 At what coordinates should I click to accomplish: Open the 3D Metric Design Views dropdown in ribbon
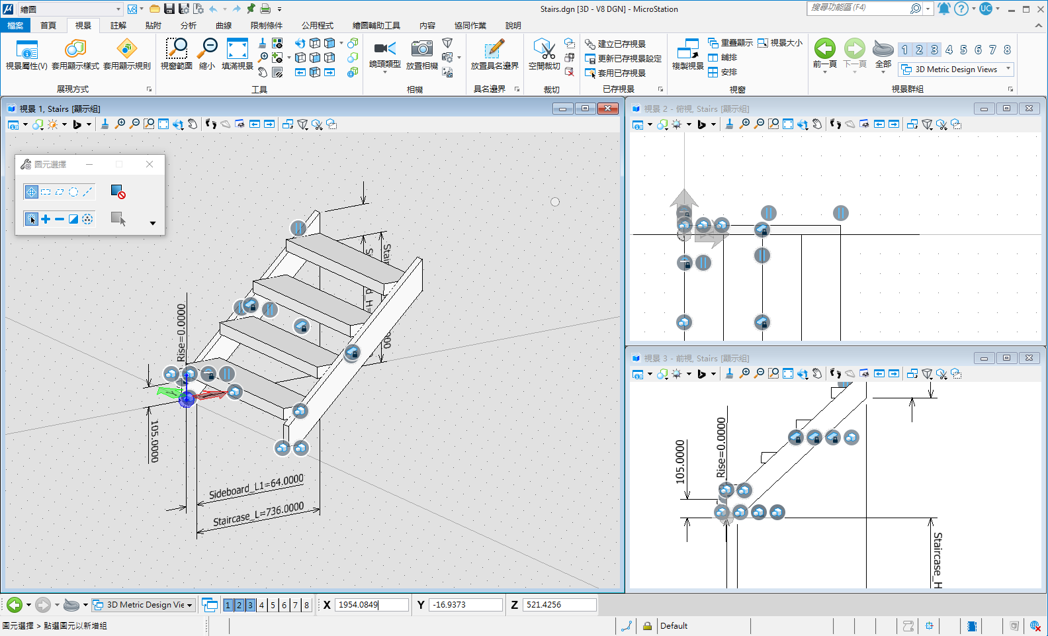pyautogui.click(x=957, y=69)
